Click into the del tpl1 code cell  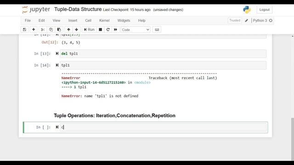click(x=163, y=54)
